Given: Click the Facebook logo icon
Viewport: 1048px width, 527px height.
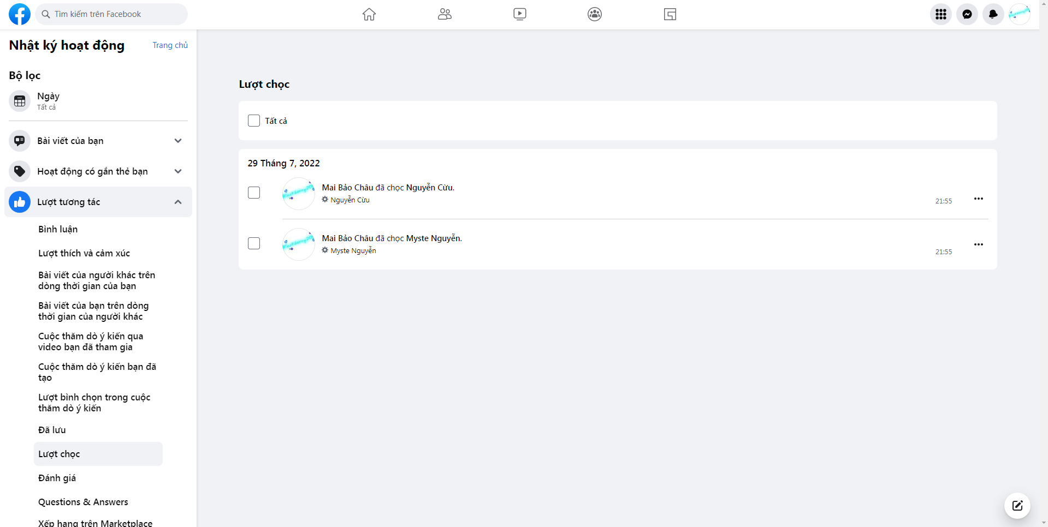Looking at the screenshot, I should click(20, 14).
